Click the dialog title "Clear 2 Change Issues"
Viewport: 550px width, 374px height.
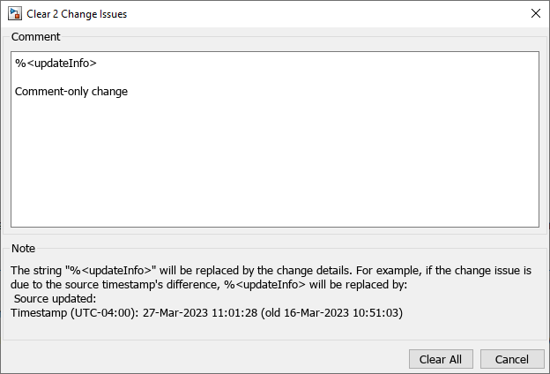[x=77, y=13]
